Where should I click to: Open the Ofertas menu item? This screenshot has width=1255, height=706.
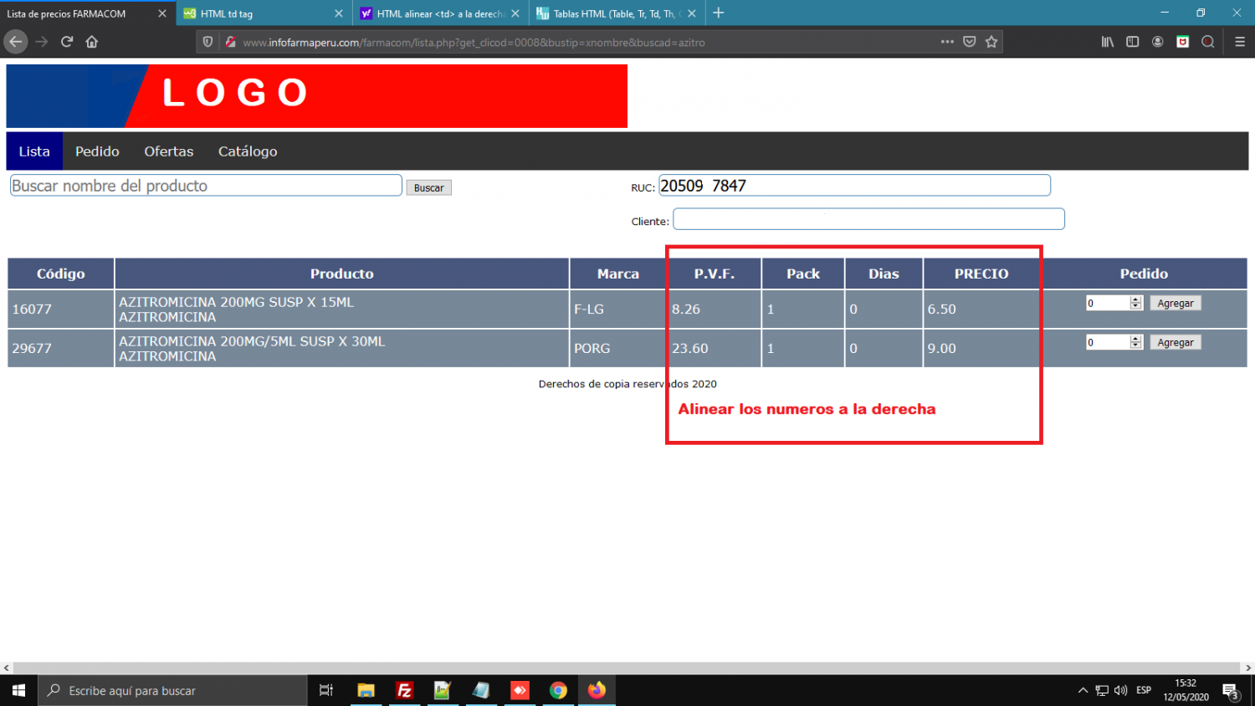tap(169, 151)
